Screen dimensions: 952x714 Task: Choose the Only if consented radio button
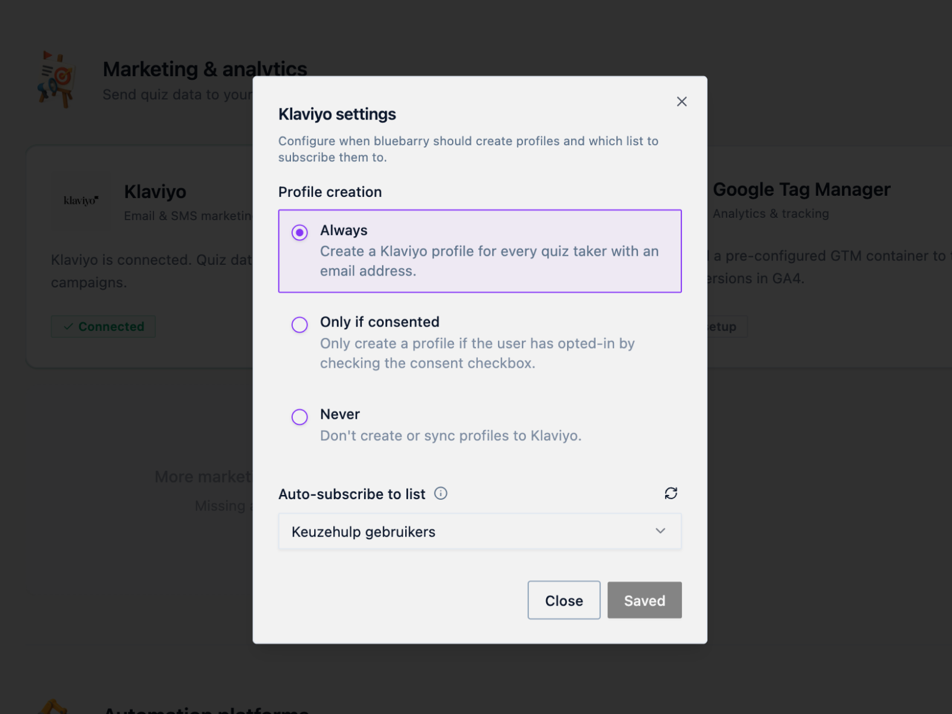point(300,324)
